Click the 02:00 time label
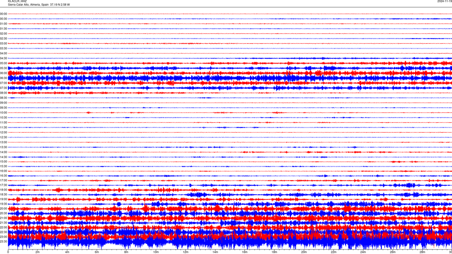 pos(3,34)
